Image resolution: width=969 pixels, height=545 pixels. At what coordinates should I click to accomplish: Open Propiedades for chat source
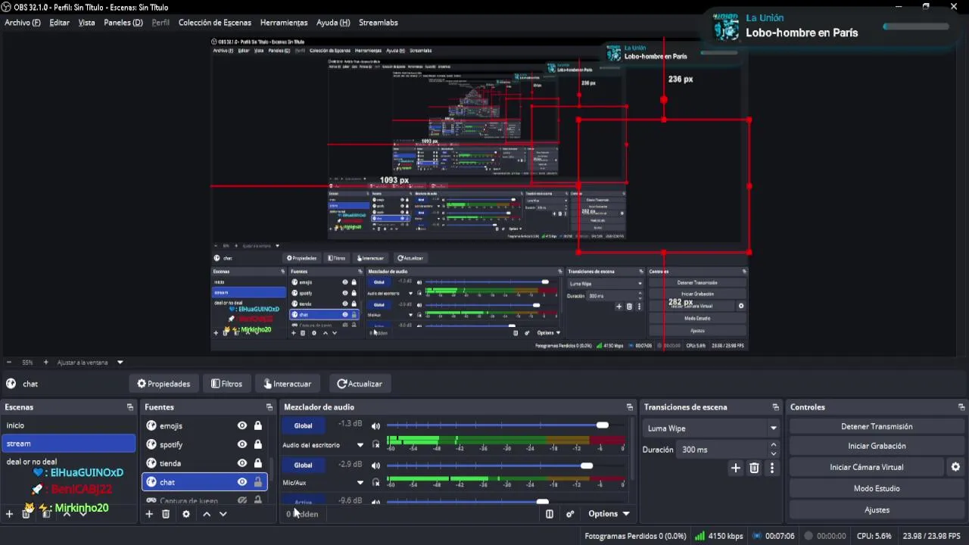coord(164,384)
